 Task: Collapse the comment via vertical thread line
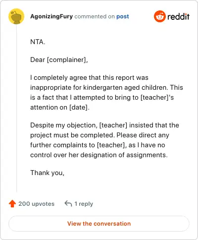coord(16,108)
